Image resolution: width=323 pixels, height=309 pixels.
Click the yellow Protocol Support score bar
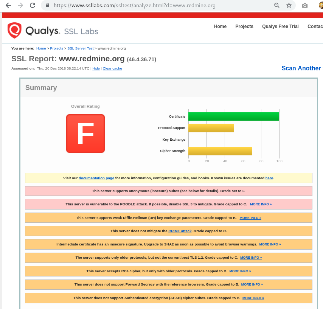tap(211, 128)
